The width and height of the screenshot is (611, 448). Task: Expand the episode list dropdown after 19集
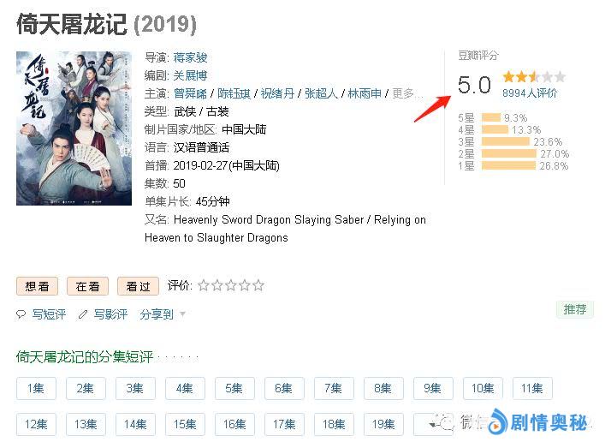pos(432,423)
